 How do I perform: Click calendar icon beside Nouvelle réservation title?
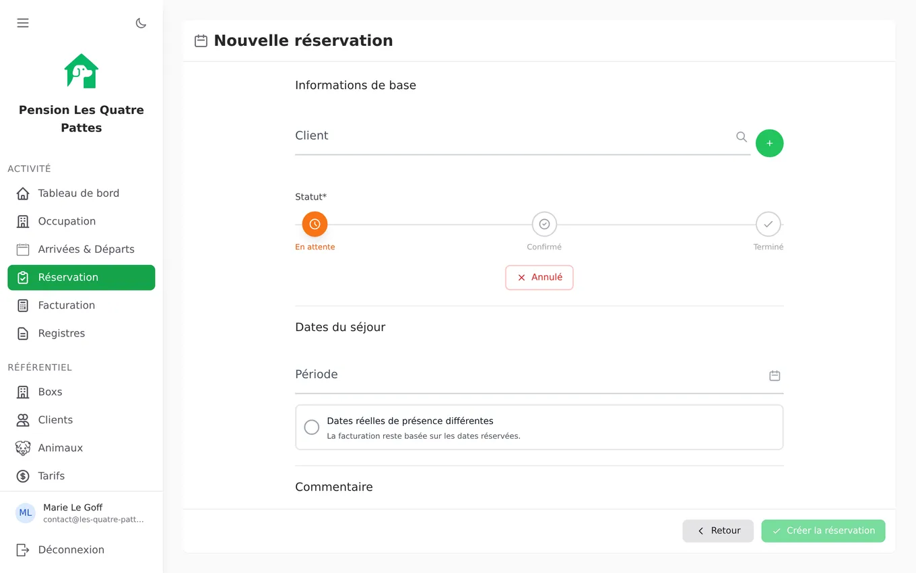click(201, 41)
